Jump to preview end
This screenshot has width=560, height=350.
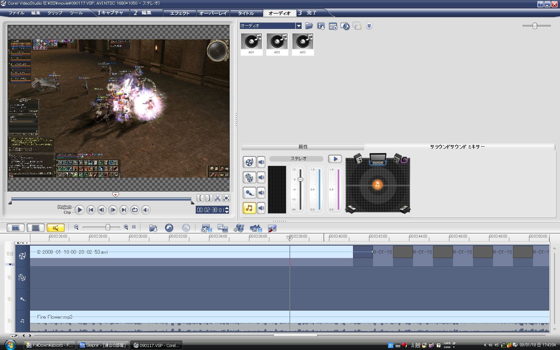coord(124,210)
